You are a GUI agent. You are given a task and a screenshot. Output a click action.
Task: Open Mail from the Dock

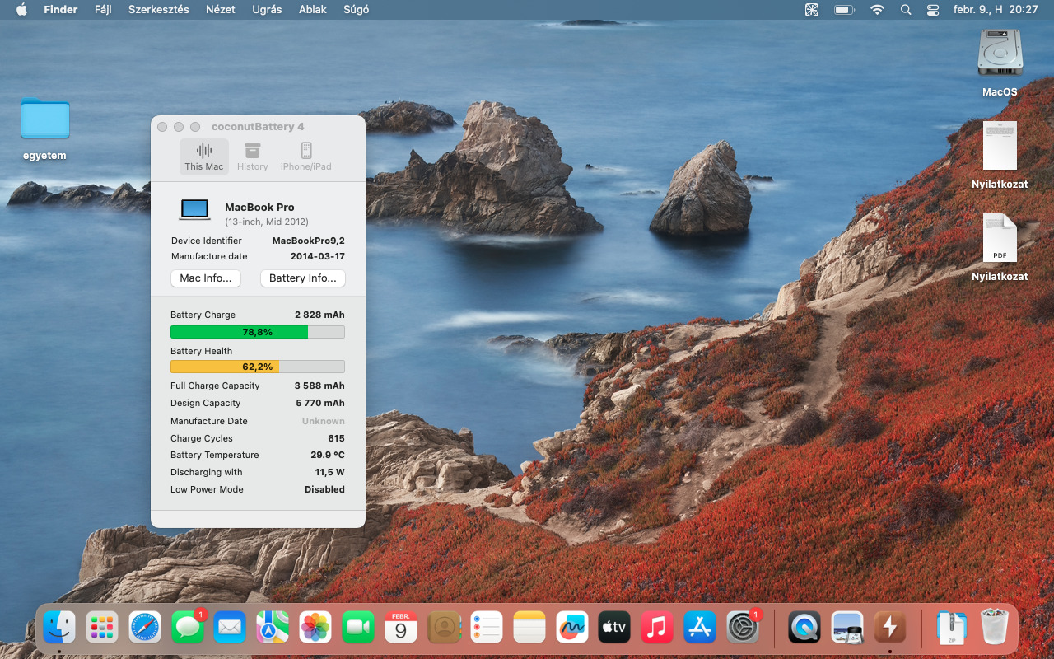point(230,628)
